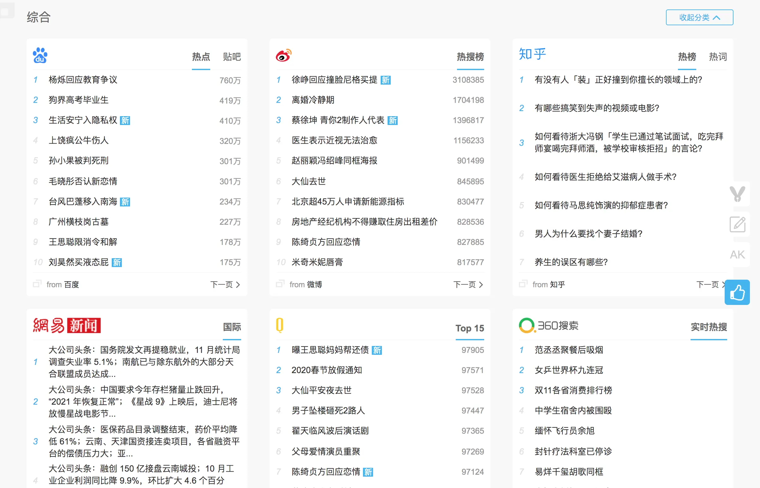Viewport: 760px width, 488px height.
Task: Open 360 topic 范丞丞聚餐后吸烟
Action: click(569, 350)
